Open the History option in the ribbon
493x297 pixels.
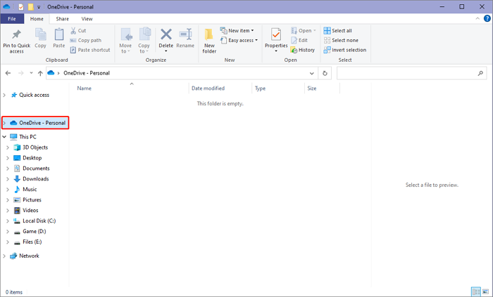click(303, 50)
